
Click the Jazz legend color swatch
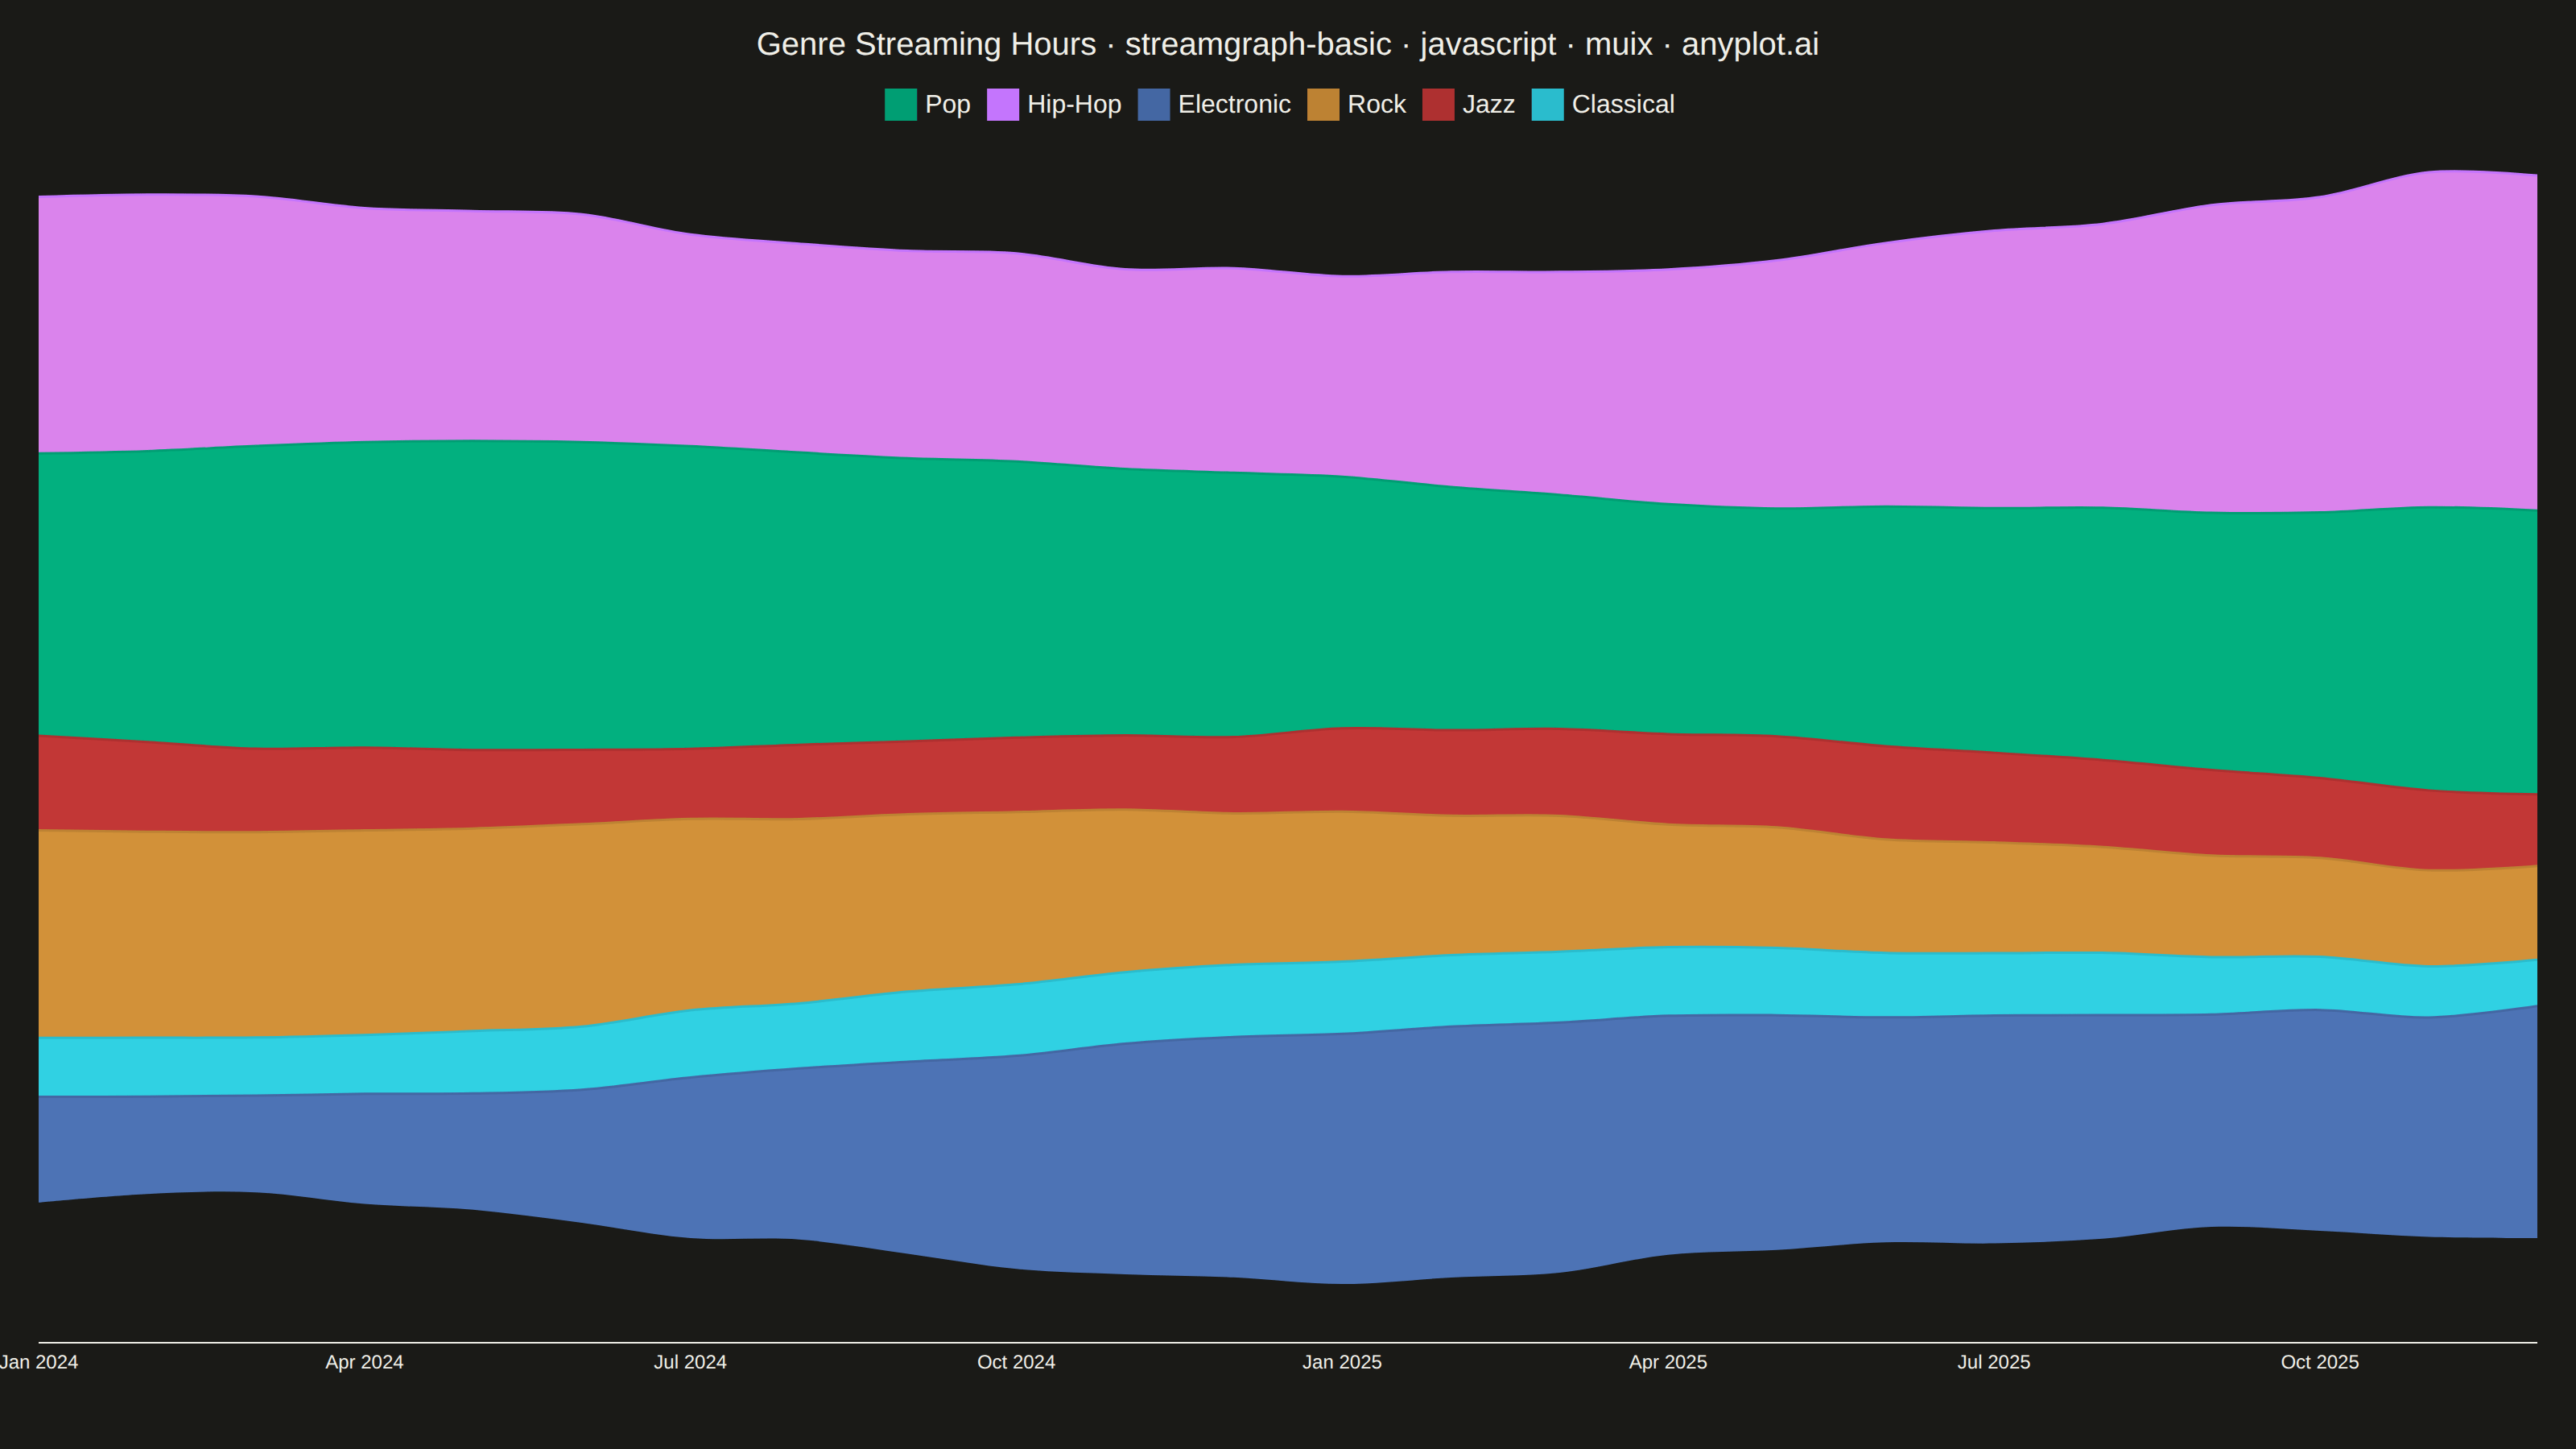coord(1438,105)
